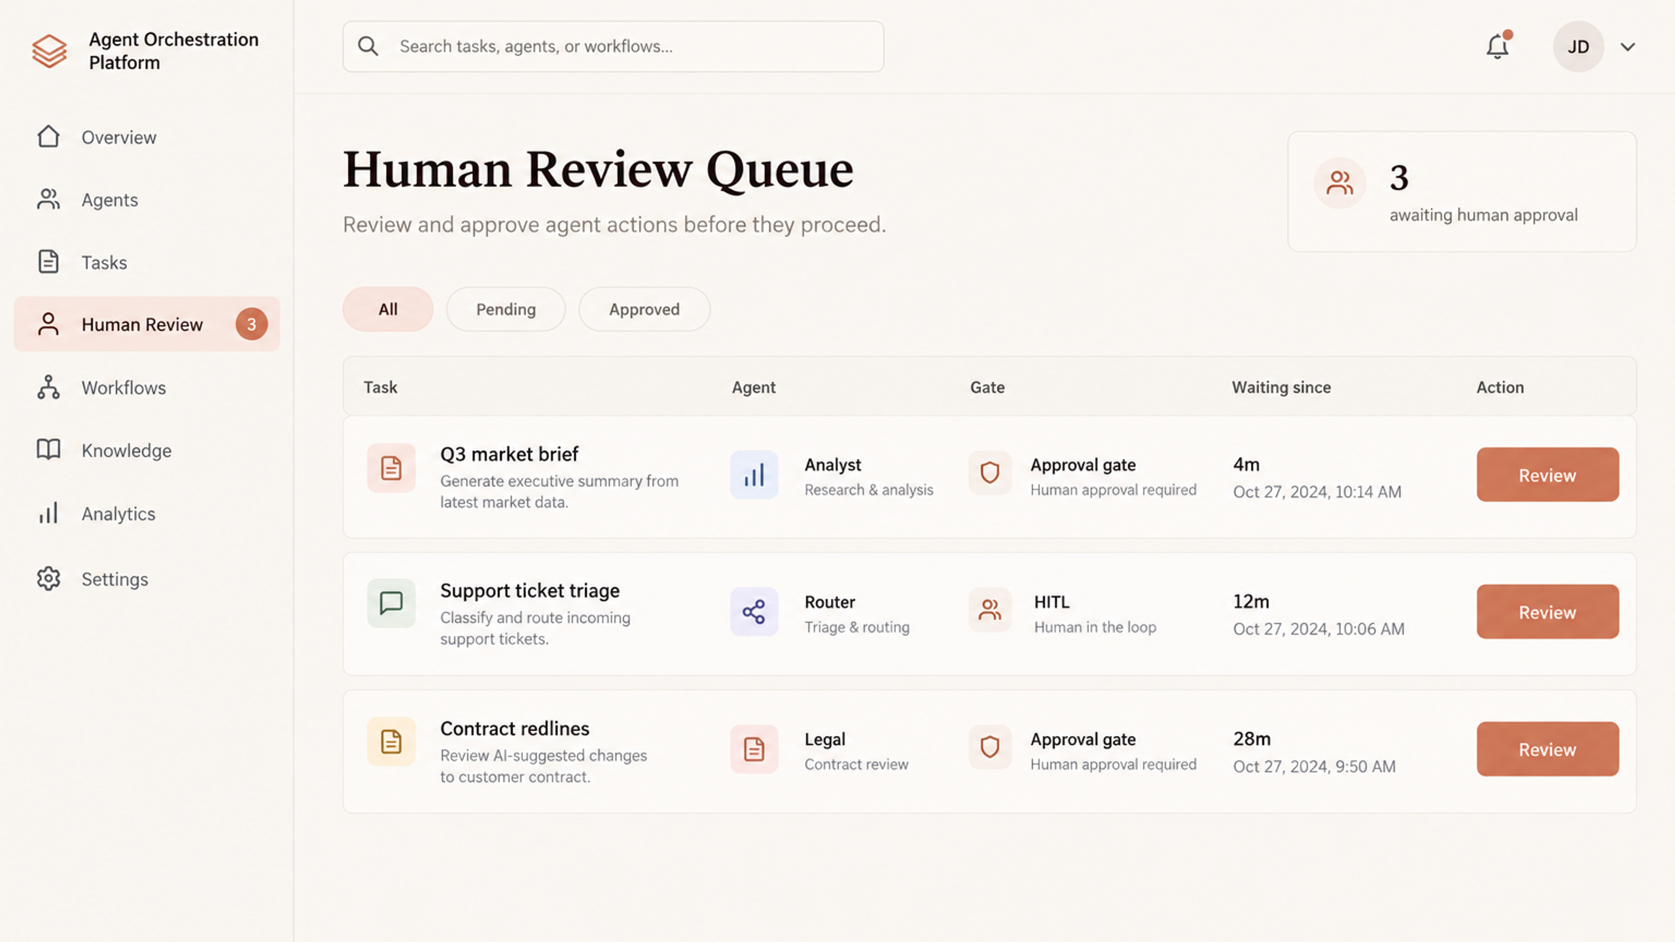1675x942 pixels.
Task: Click the Agent column header
Action: [754, 387]
